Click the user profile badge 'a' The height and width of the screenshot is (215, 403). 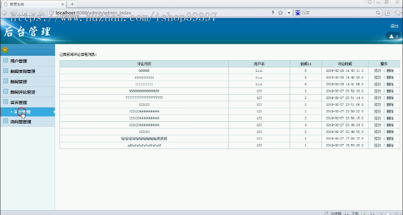coord(393,36)
